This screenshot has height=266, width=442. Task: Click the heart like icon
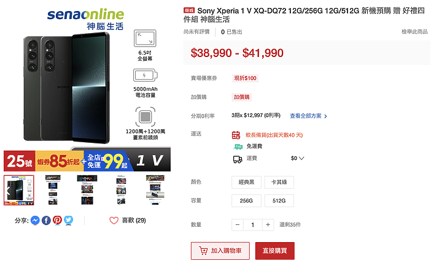pyautogui.click(x=114, y=221)
